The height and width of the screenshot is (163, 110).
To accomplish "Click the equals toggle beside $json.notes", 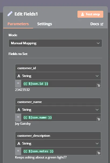I will (x=18, y=151).
